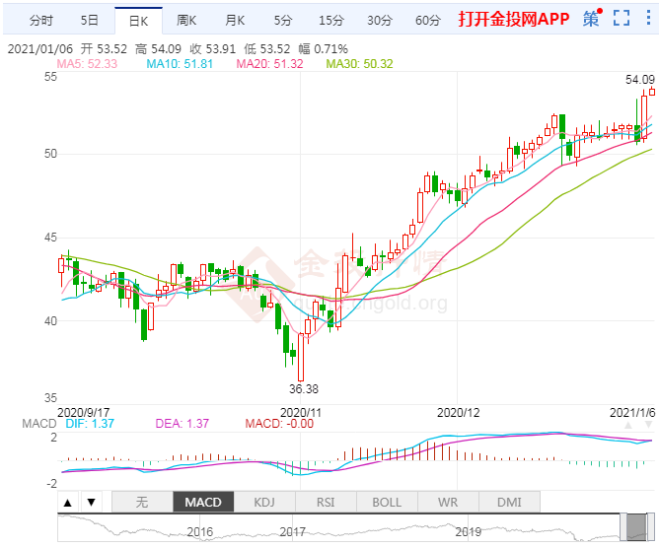The image size is (659, 547).
Task: Open the 打开金投网APP link
Action: click(x=513, y=19)
